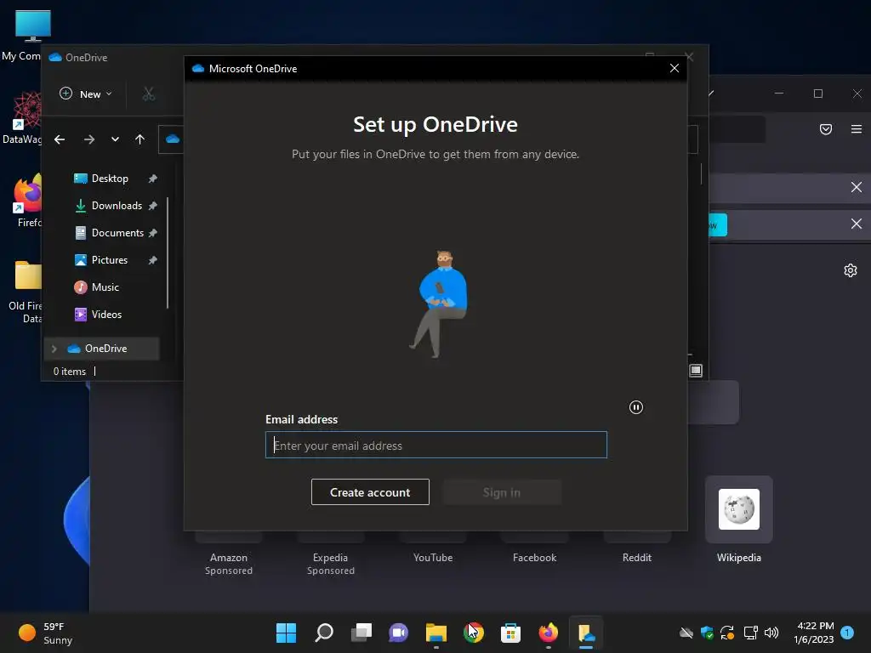Expand recent locations chevron in File Explorer
Screen dimensions: 871x653
pyautogui.click(x=115, y=139)
